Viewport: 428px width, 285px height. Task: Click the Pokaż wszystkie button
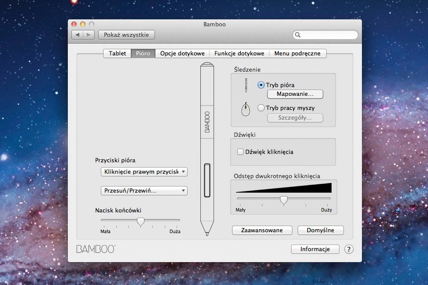pos(126,35)
